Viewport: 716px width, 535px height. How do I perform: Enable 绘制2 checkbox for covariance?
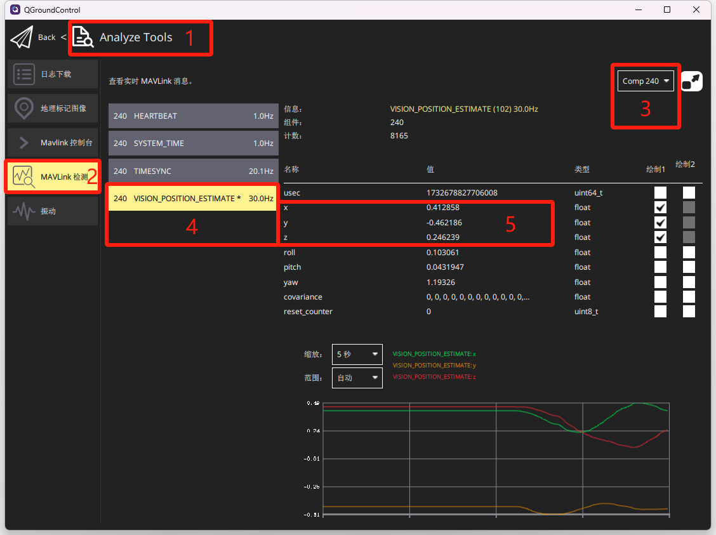coord(689,297)
